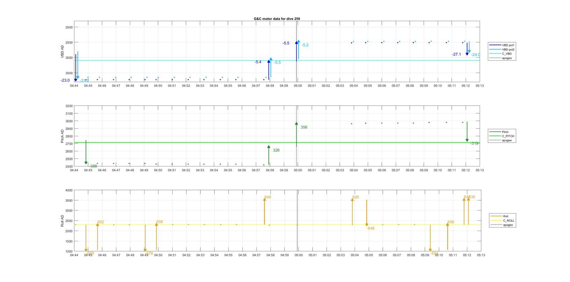Click the '-27.1' VBD data label

click(x=456, y=55)
